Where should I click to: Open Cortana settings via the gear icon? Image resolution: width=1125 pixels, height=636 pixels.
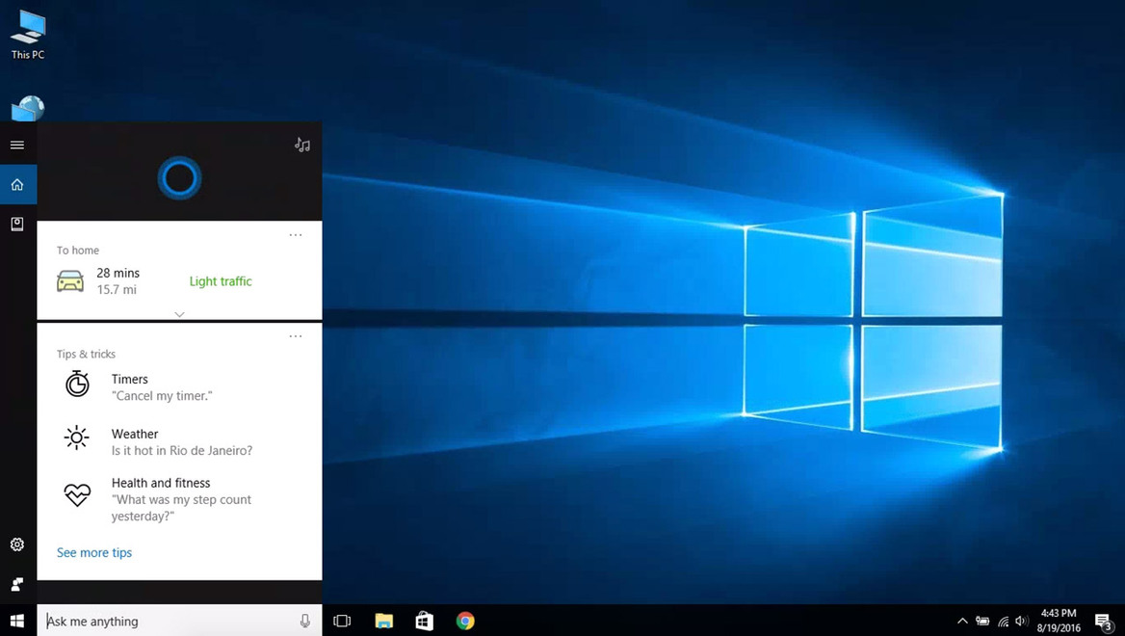click(x=16, y=544)
